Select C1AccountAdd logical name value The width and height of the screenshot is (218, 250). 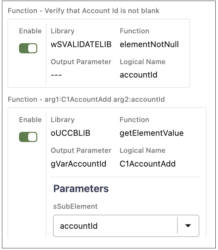point(148,164)
